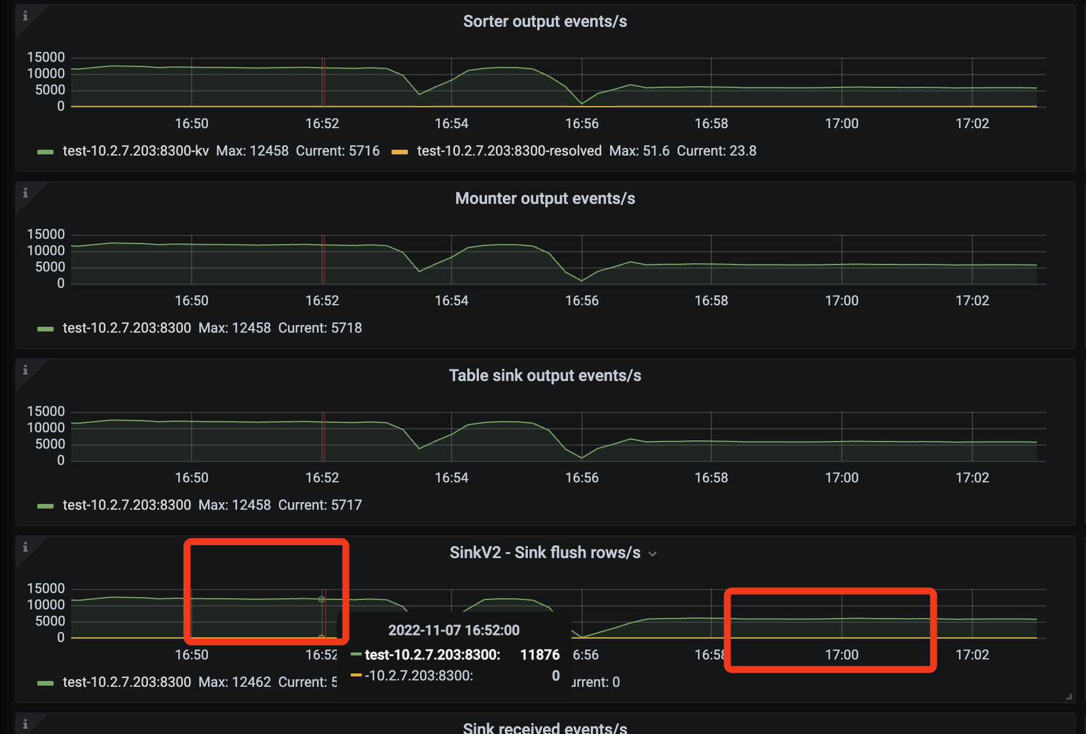
Task: Open info icon on Table sink output events/s panel
Action: (x=25, y=370)
